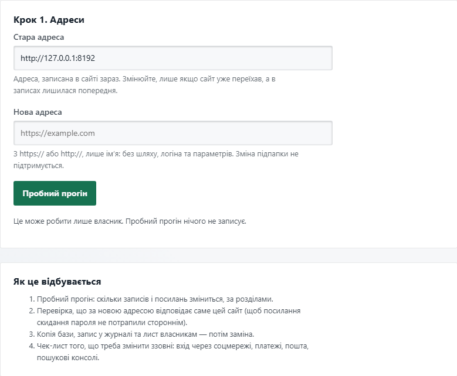Click list item 'Чек-лист того, що треба змінити'

[x=173, y=351]
